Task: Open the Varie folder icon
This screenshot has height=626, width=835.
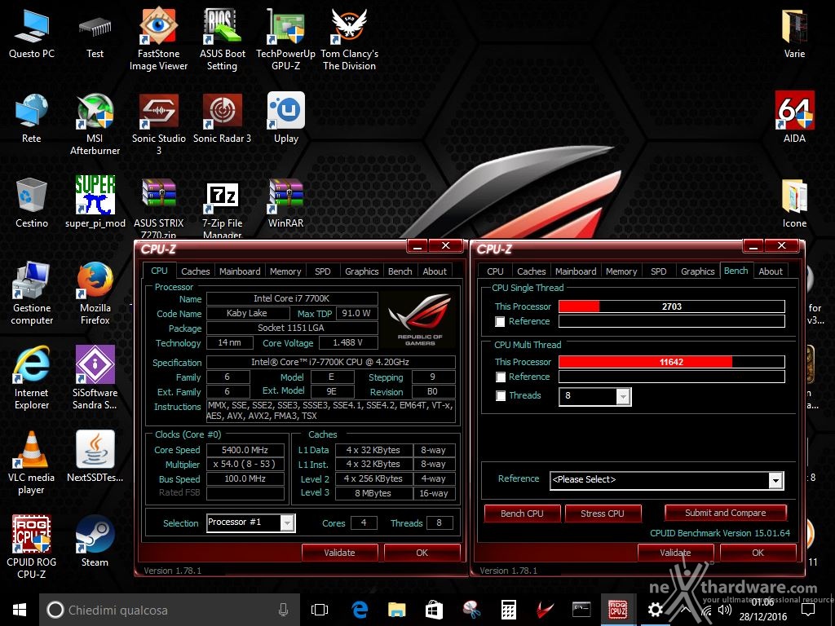Action: pyautogui.click(x=794, y=33)
